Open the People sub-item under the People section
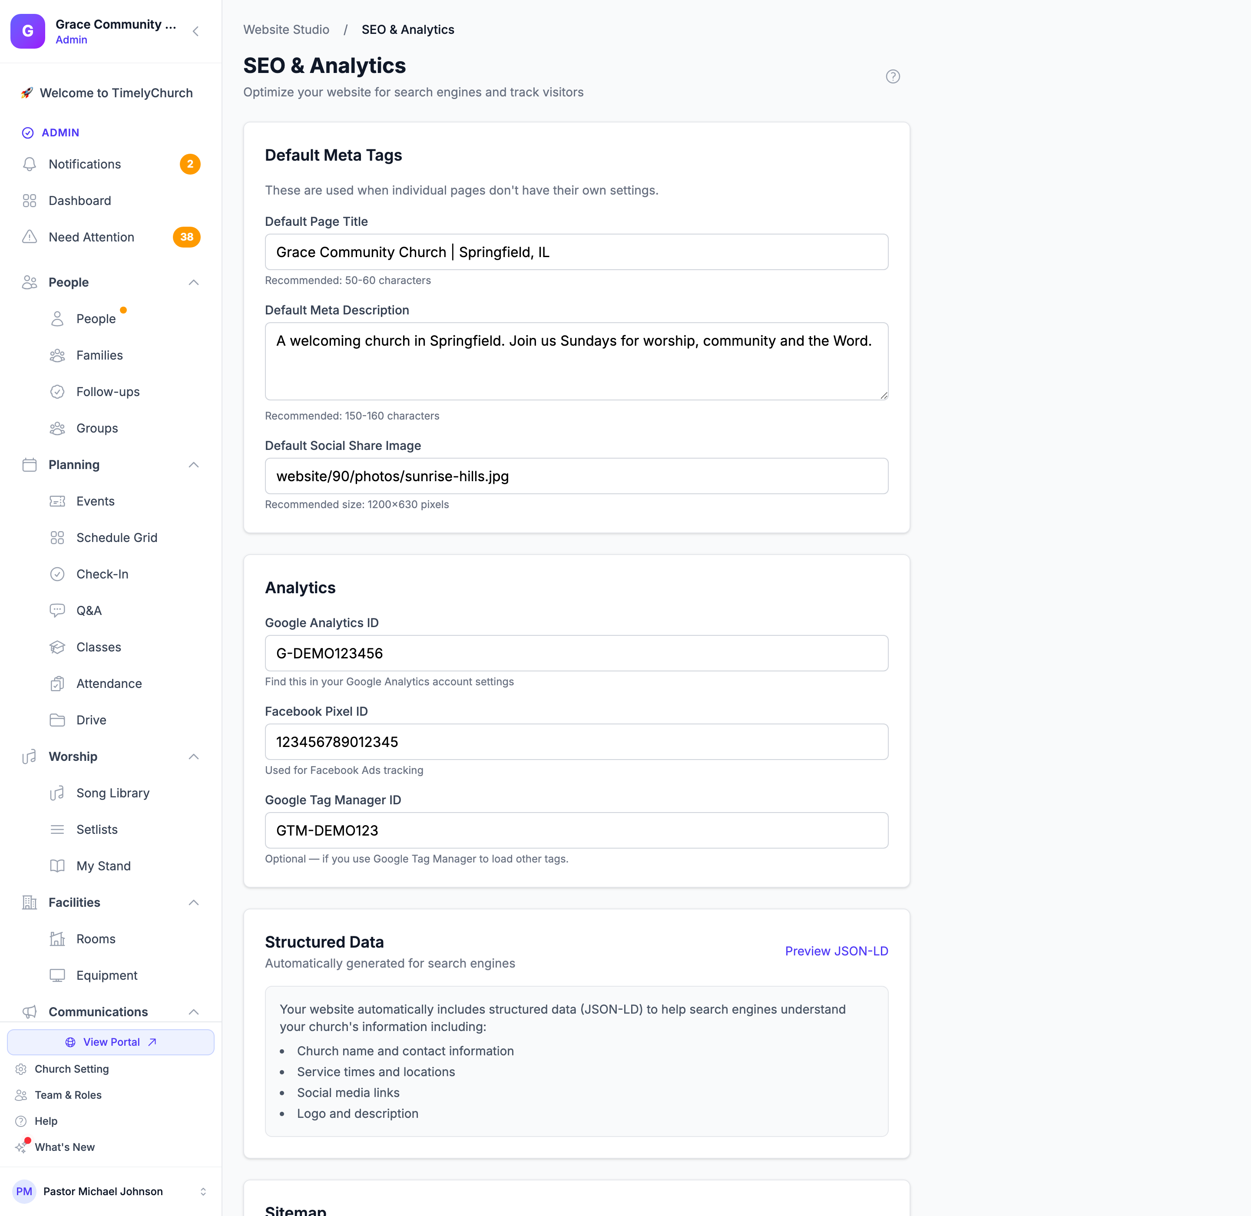Screen dimensions: 1251x1216 [96, 319]
